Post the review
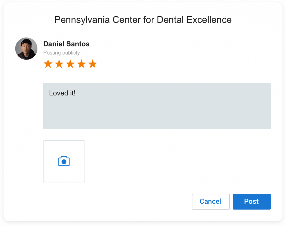This screenshot has width=286, height=226. pyautogui.click(x=251, y=201)
